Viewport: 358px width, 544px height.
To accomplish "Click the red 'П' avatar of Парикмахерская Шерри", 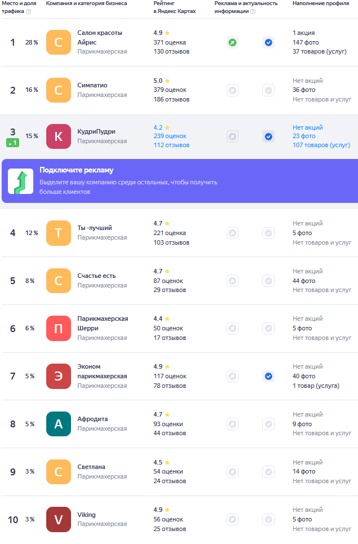I will pyautogui.click(x=59, y=328).
